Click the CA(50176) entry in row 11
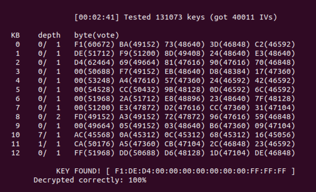Screen dimensions: 316x192 (x=94, y=144)
